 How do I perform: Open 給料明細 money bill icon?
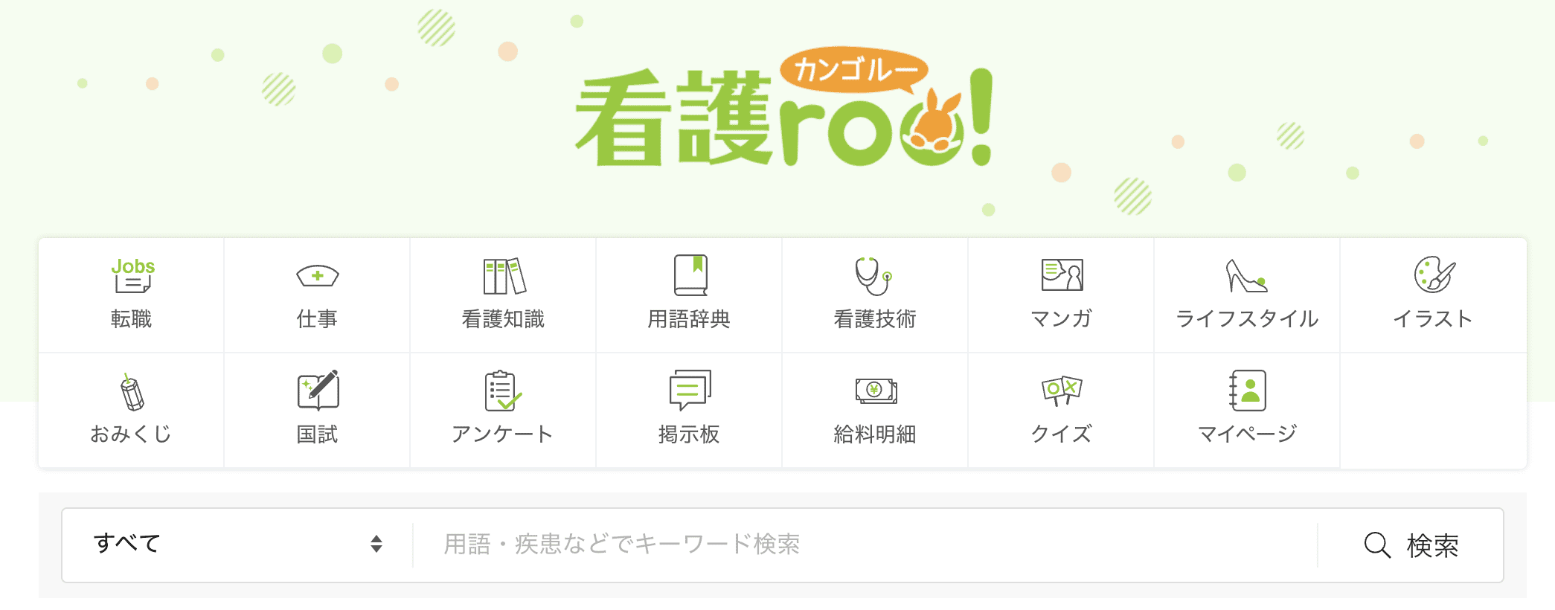coord(876,391)
